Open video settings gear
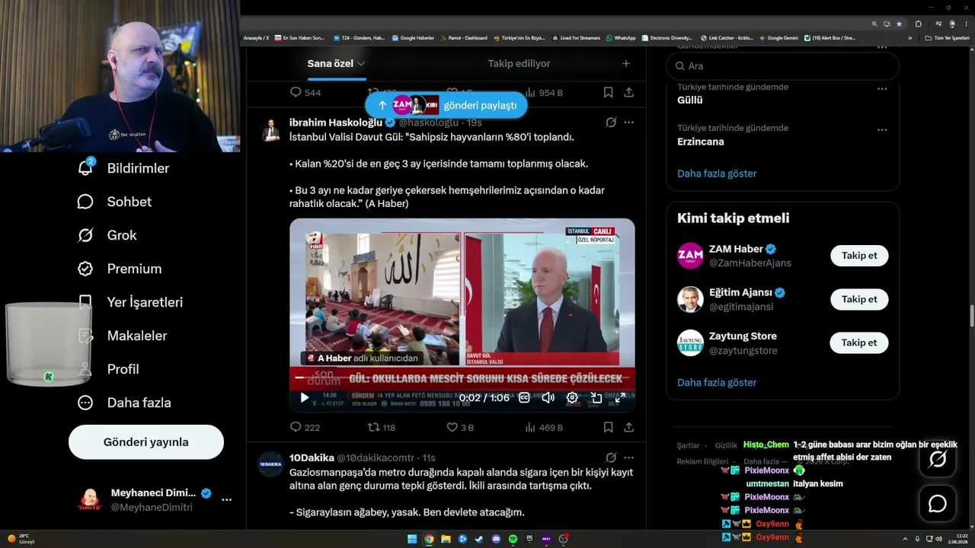Screen dimensions: 975x548 tap(572, 397)
